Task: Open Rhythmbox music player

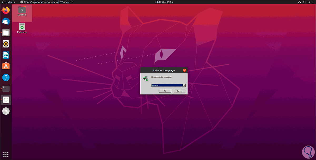Action: point(6,44)
